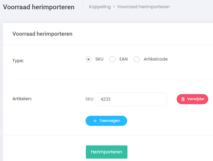Choose the Artikelcode radio option
The width and height of the screenshot is (213, 161).
[x=137, y=59]
